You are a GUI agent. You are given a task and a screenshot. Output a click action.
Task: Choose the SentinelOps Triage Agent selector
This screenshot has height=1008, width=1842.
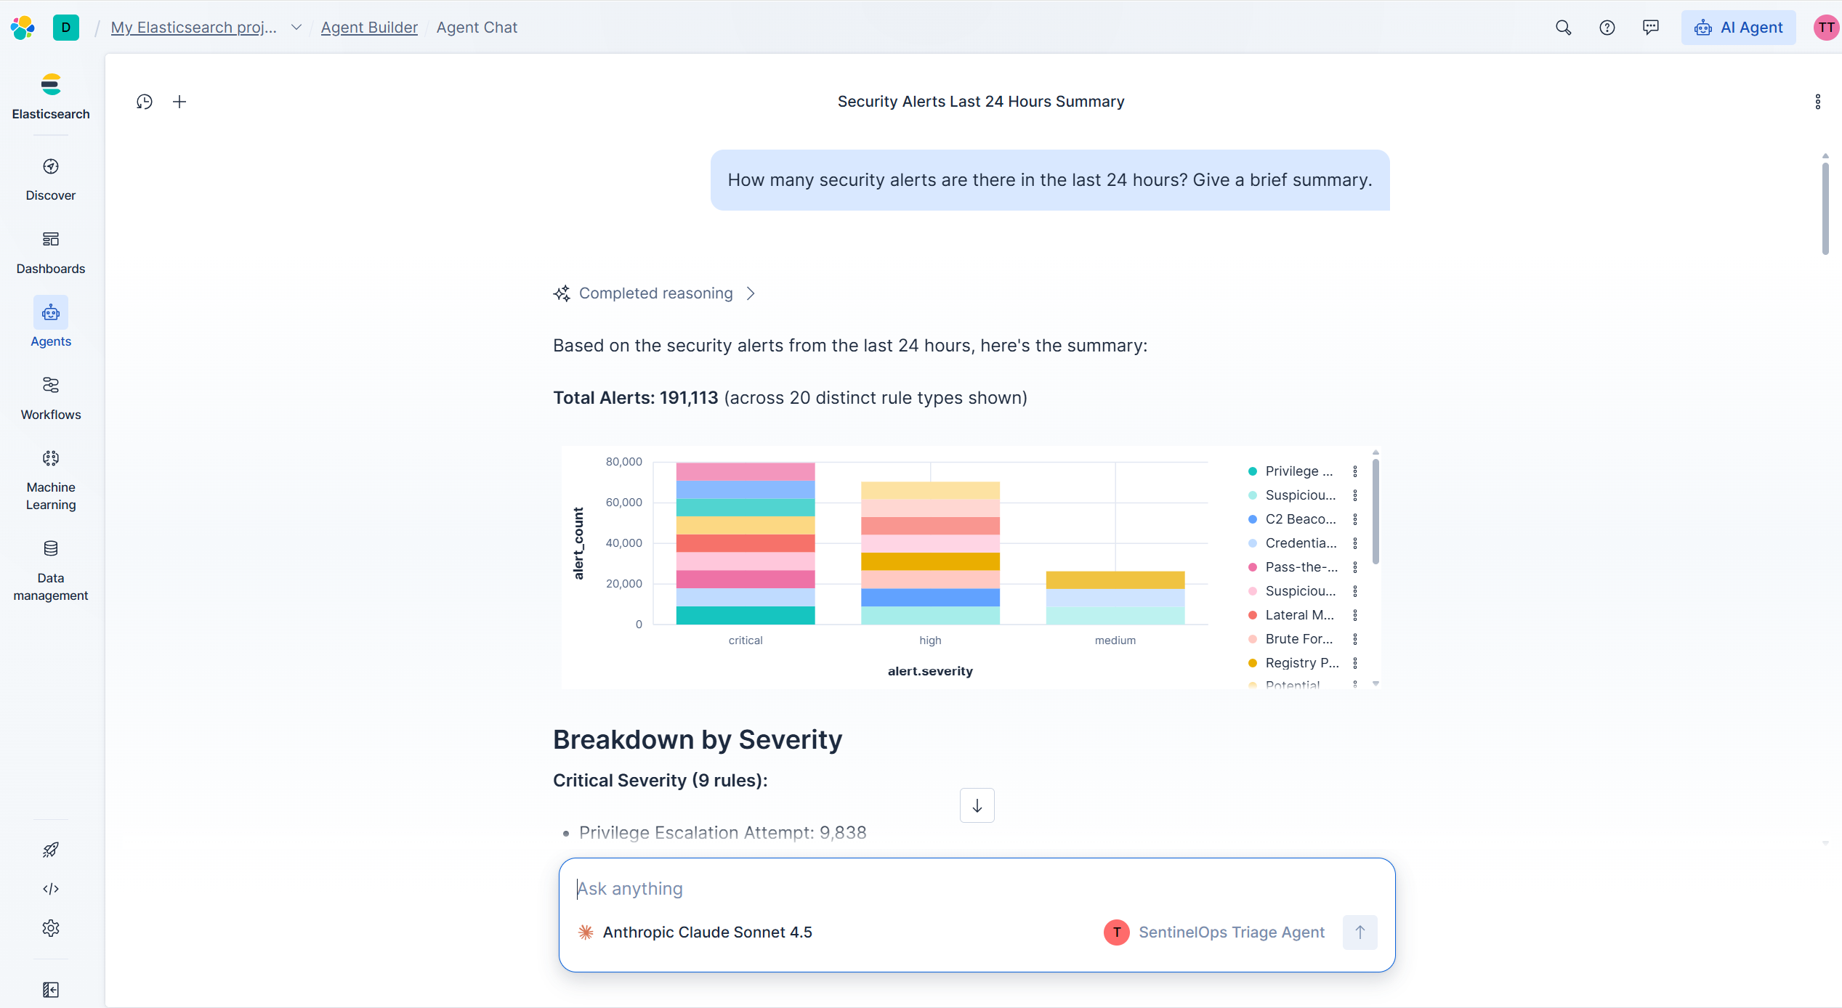click(x=1215, y=932)
